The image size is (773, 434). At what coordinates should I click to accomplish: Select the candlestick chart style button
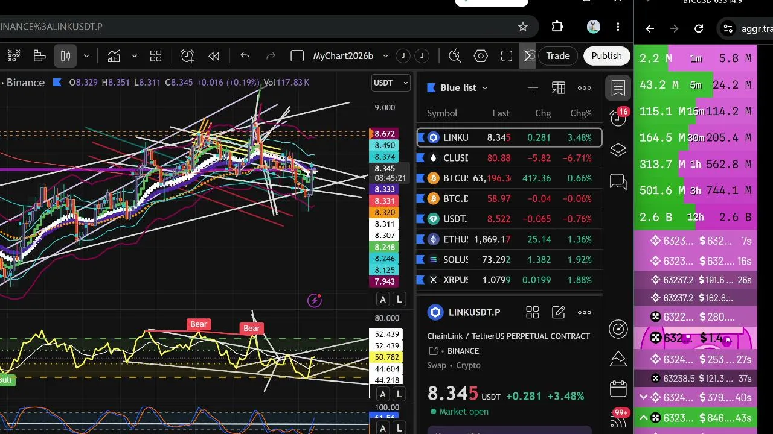66,56
